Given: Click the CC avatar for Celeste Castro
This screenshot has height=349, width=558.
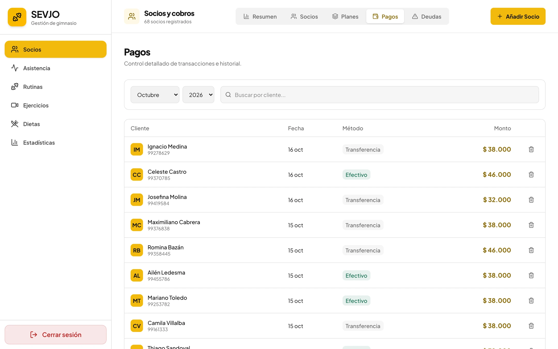Looking at the screenshot, I should pyautogui.click(x=137, y=174).
